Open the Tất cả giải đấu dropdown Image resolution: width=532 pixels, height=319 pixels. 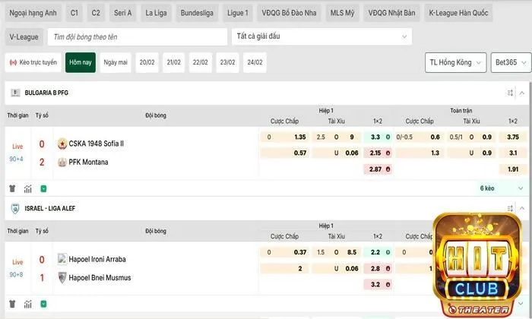pos(321,36)
